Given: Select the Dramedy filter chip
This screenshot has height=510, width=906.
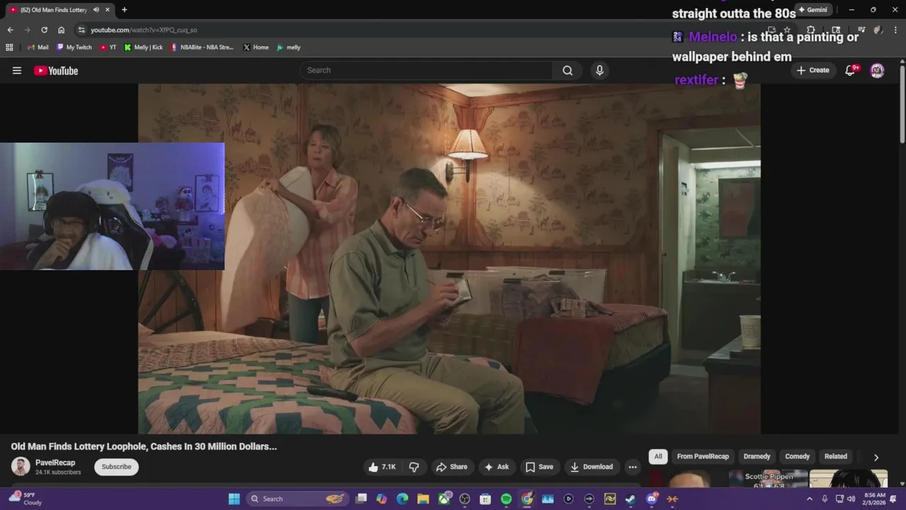Looking at the screenshot, I should pos(757,457).
